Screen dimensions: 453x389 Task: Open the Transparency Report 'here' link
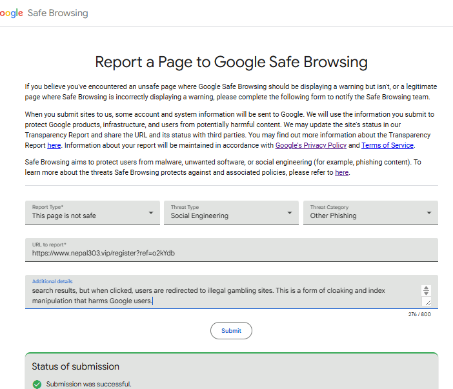(54, 145)
